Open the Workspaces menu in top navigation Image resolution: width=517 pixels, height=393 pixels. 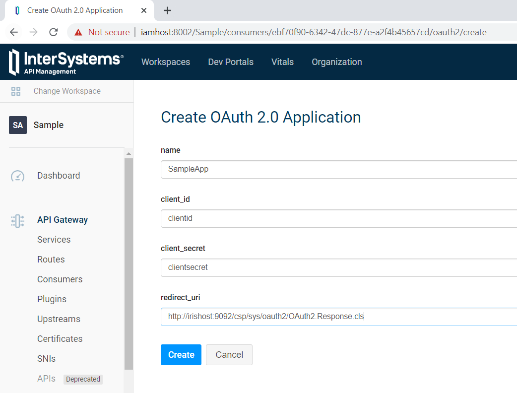(166, 62)
